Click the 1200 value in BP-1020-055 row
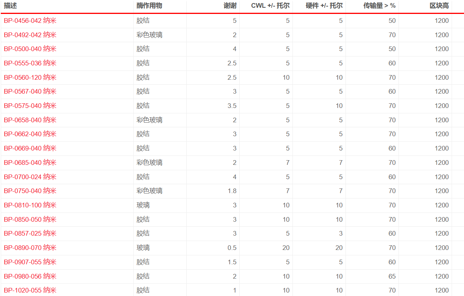The image size is (464, 296). pos(442,290)
